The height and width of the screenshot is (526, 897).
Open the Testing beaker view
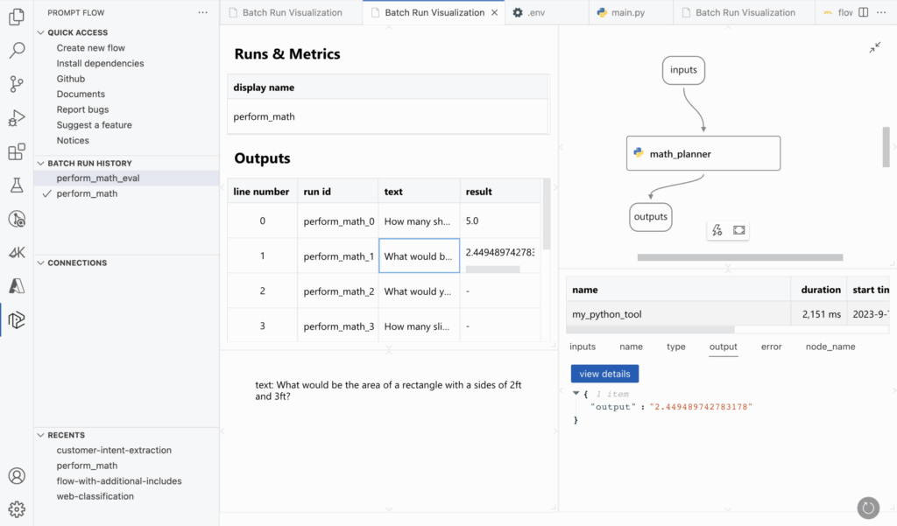click(x=17, y=185)
